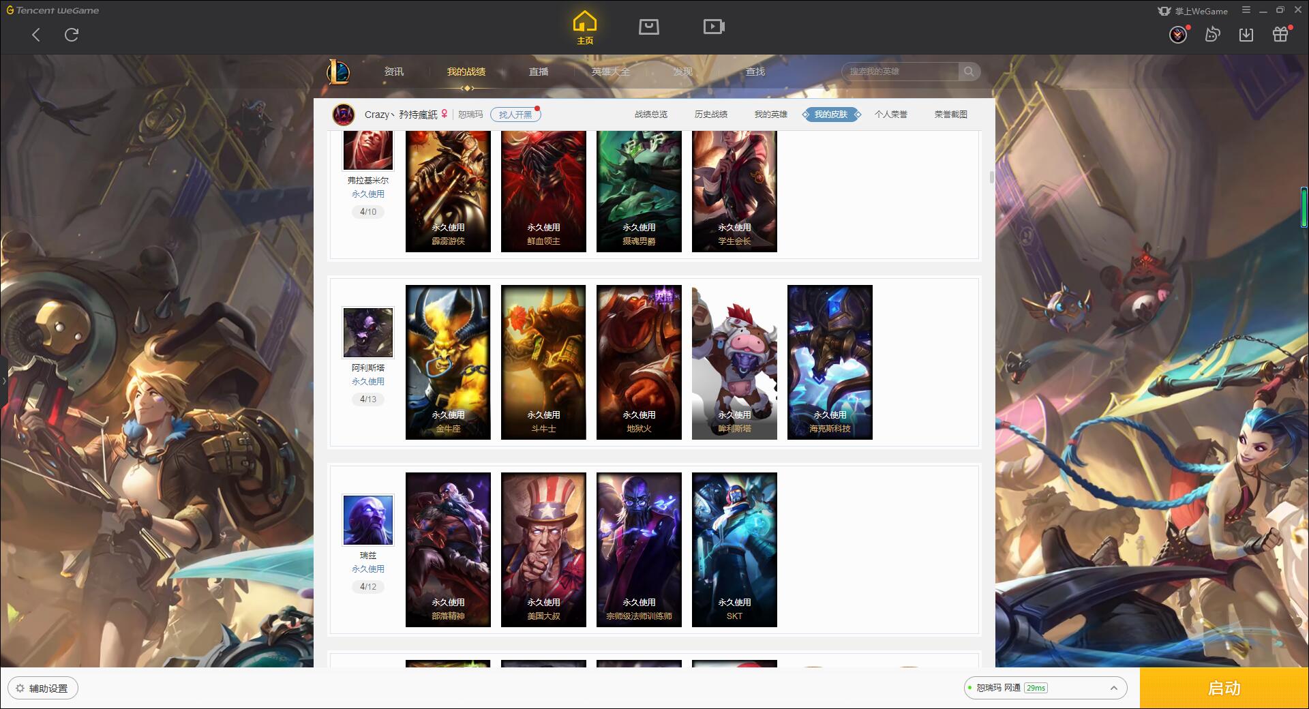Open the 部落精神 skin card
The height and width of the screenshot is (709, 1309).
click(x=448, y=549)
